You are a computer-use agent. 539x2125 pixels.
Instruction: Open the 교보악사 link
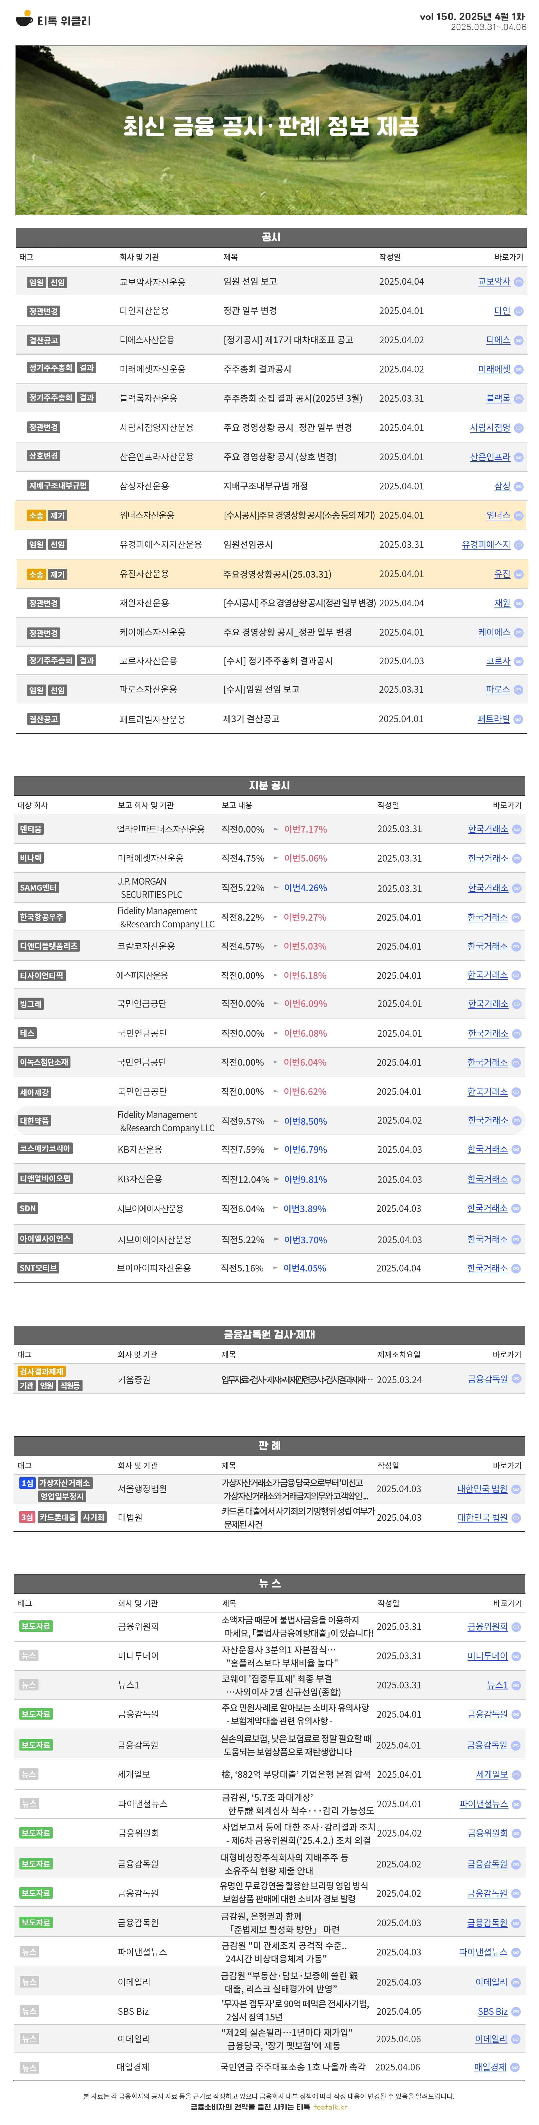coord(494,282)
